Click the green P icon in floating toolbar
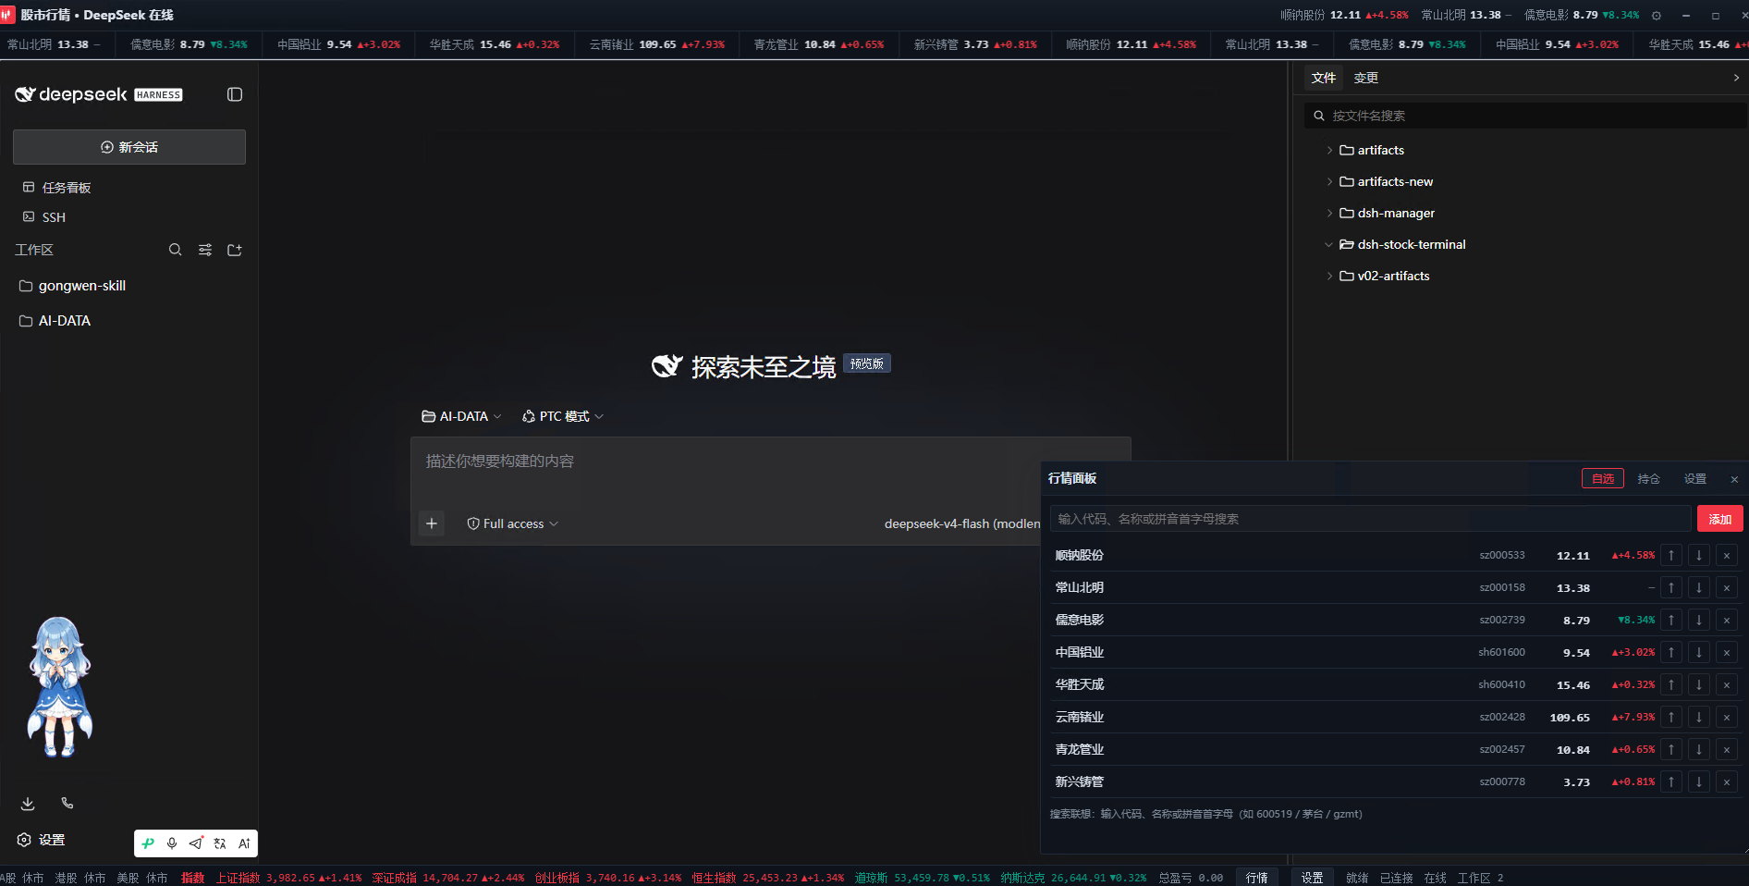The image size is (1749, 886). coord(148,843)
